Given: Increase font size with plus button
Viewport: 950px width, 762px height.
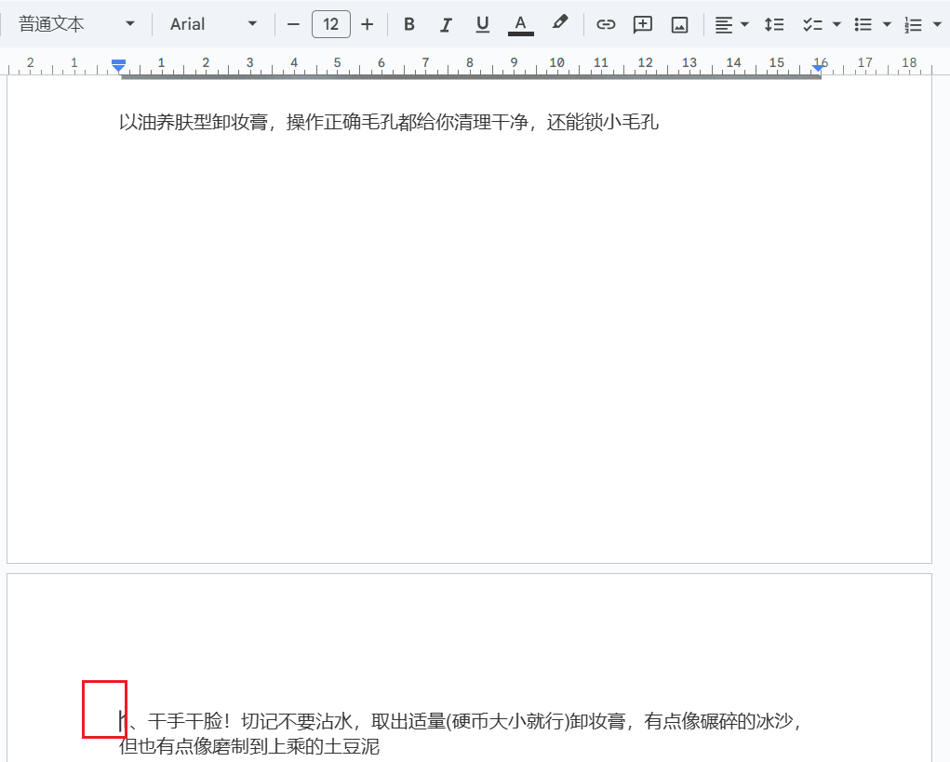Looking at the screenshot, I should 367,24.
